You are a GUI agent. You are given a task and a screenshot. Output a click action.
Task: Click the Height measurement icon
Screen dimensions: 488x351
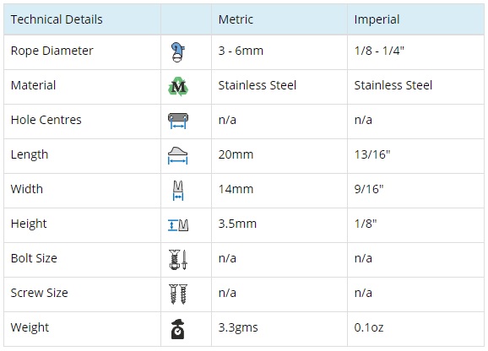point(178,225)
